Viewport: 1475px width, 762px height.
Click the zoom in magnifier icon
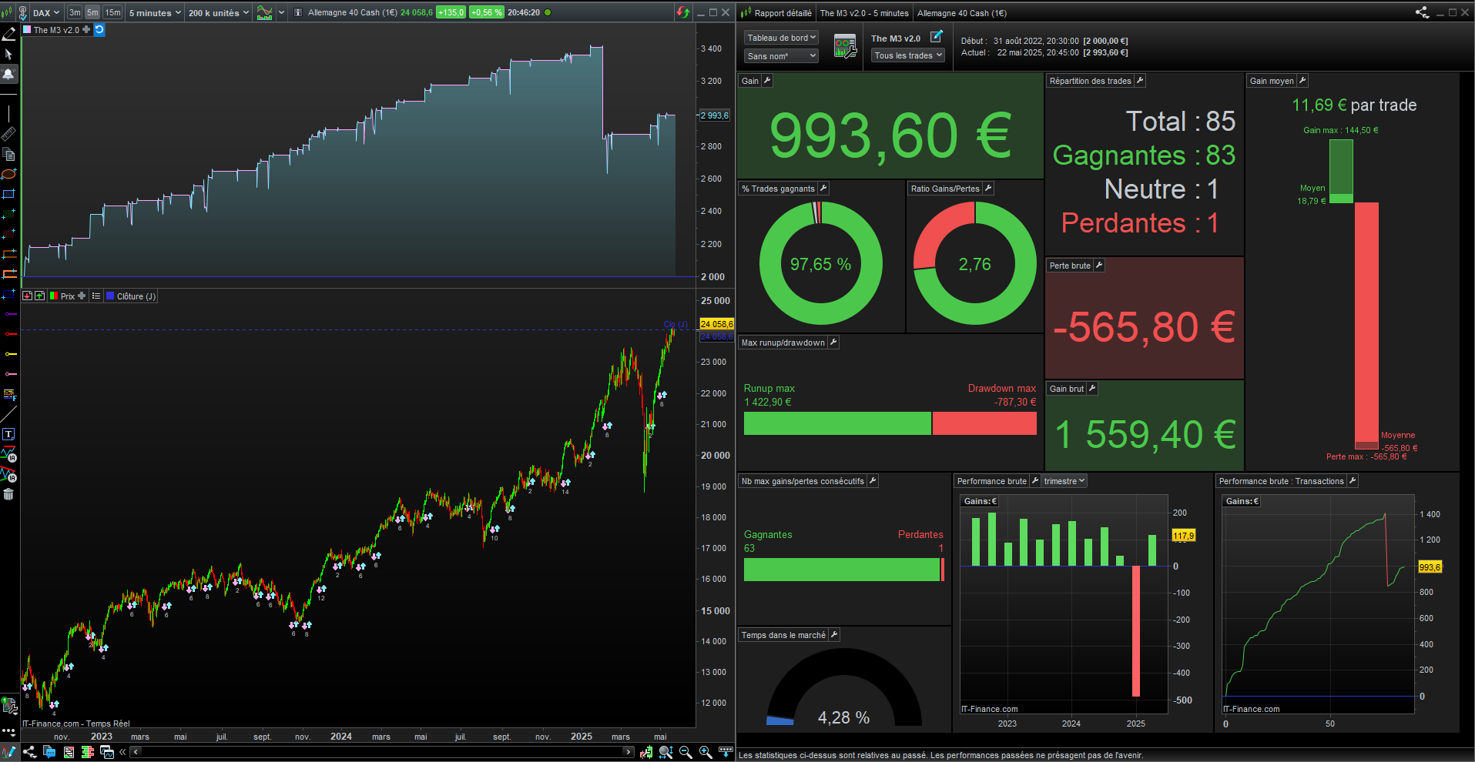tap(705, 752)
